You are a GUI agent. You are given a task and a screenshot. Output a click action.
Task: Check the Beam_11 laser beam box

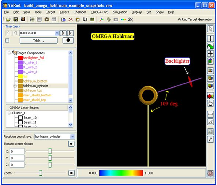pyautogui.click(x=20, y=122)
